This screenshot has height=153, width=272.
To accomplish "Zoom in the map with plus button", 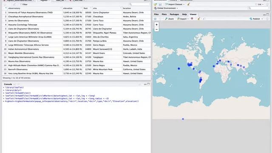I will (x=156, y=25).
